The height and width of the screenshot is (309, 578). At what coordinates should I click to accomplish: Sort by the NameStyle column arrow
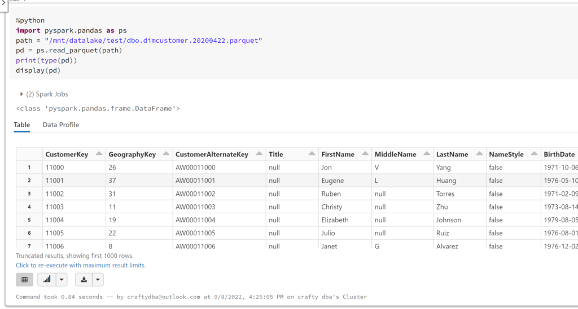point(534,154)
